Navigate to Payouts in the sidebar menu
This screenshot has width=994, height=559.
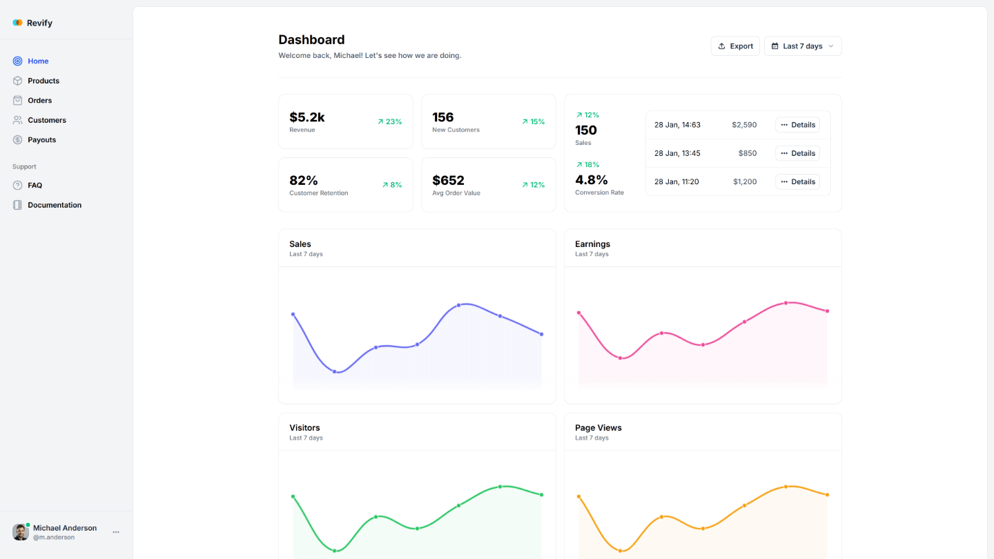(x=43, y=139)
